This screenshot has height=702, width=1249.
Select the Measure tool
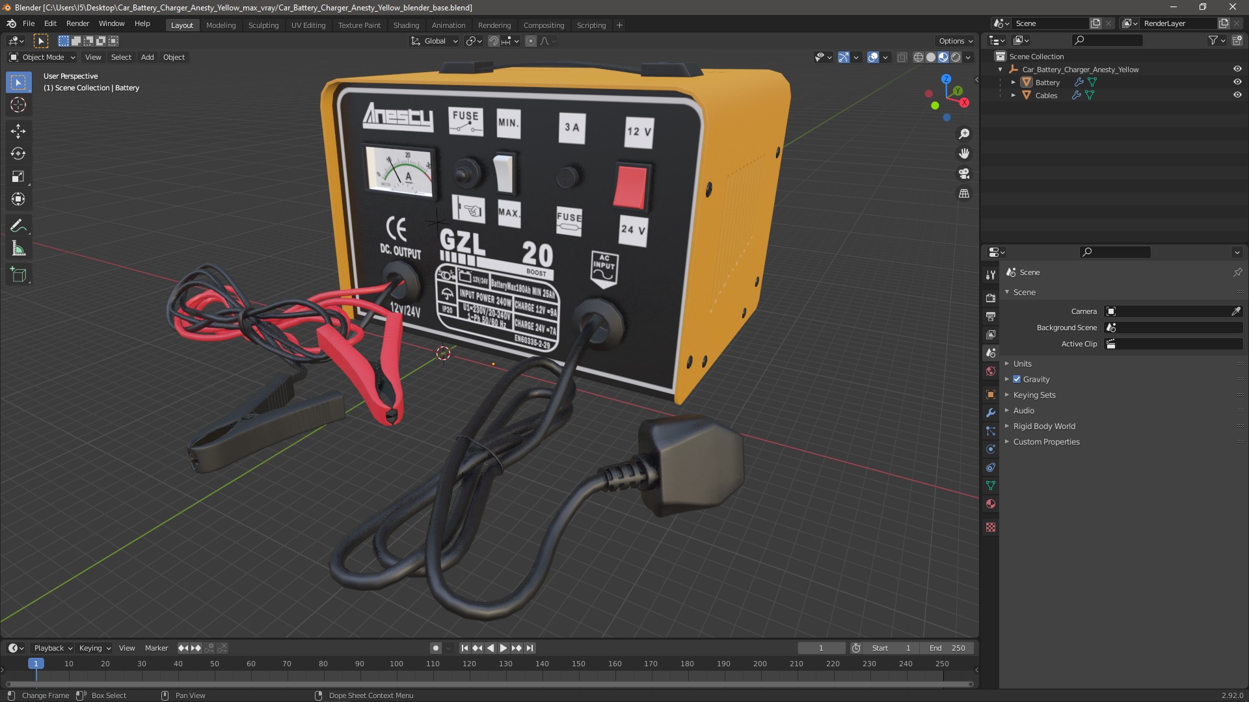[18, 248]
